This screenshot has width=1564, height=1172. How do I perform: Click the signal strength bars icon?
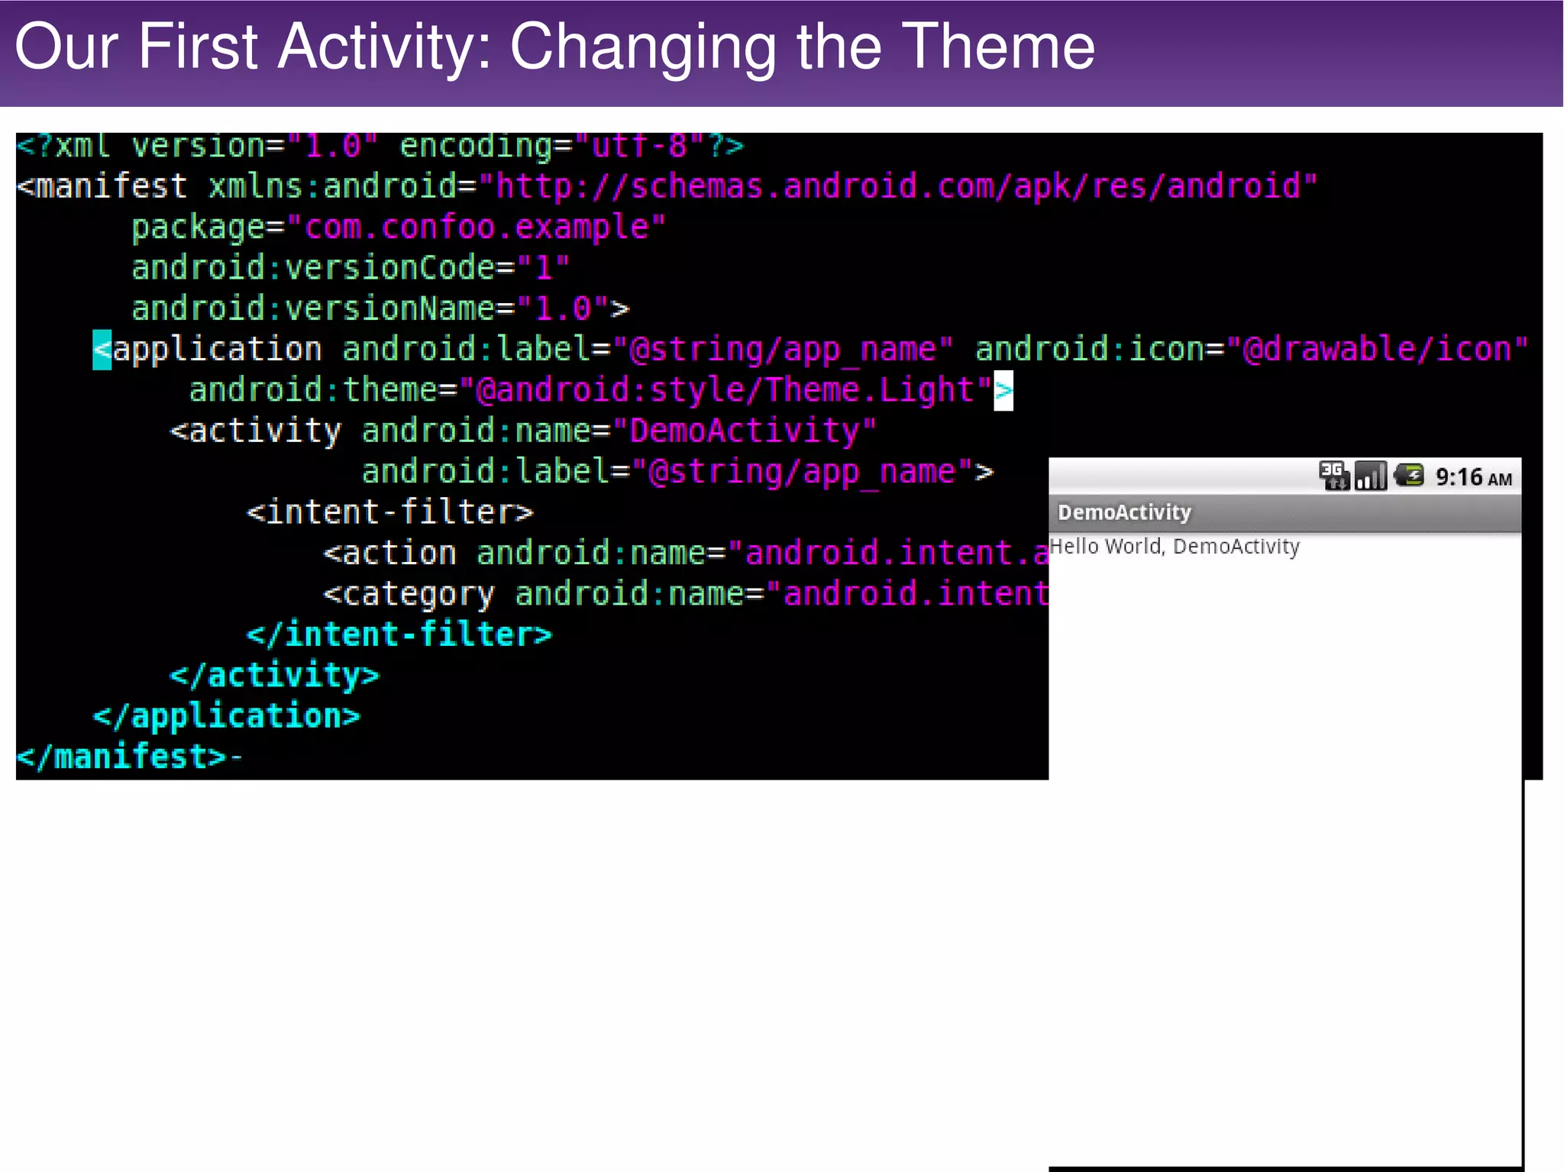click(x=1371, y=476)
